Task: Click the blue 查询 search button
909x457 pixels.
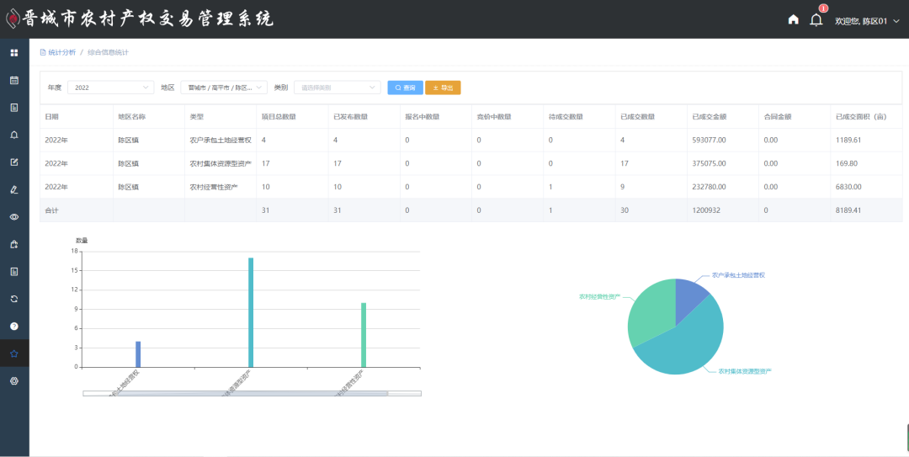Action: click(x=405, y=88)
